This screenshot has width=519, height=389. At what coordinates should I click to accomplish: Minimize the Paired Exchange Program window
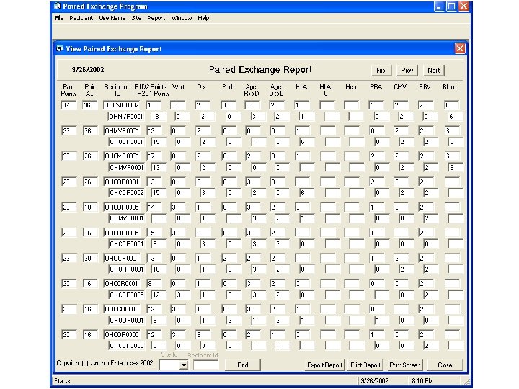pos(438,6)
